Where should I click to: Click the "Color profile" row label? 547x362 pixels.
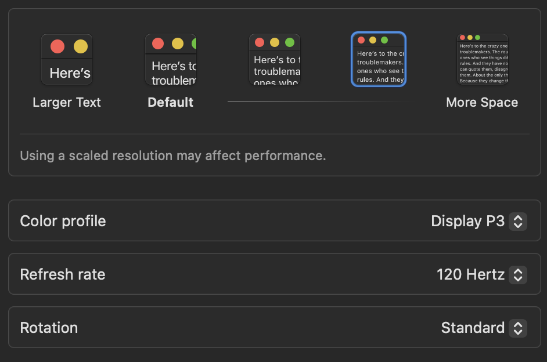[63, 221]
